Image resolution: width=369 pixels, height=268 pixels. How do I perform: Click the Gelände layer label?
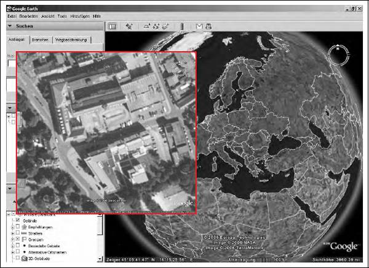[x=30, y=221]
